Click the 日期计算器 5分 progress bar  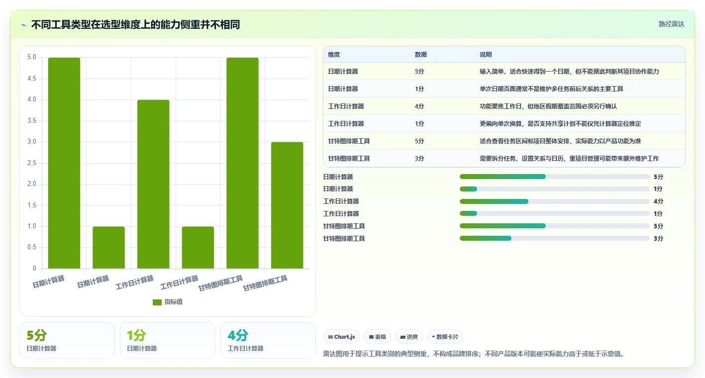click(x=555, y=177)
